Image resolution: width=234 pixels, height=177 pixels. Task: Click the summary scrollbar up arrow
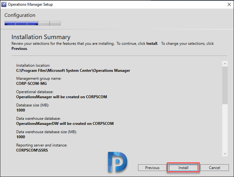click(x=225, y=64)
